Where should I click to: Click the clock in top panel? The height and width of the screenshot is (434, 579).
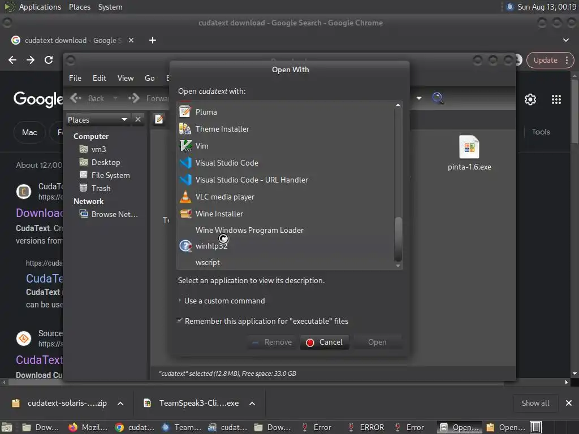click(x=547, y=7)
